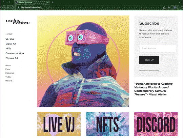Open the About link
The image size is (183, 138).
point(8,65)
